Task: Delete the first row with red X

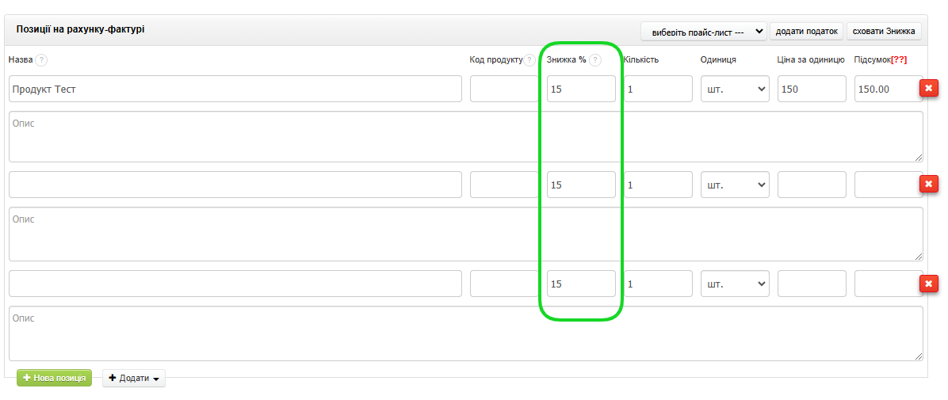Action: pyautogui.click(x=928, y=89)
